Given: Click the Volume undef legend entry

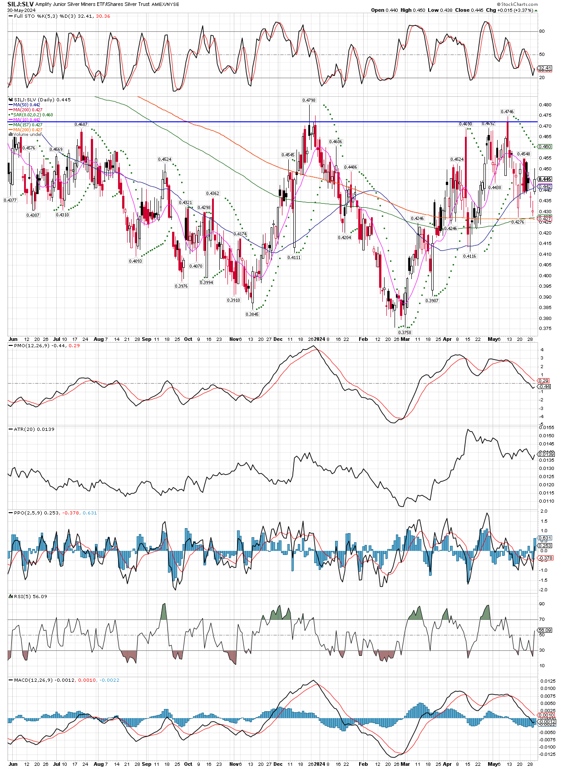Looking at the screenshot, I should coord(27,135).
